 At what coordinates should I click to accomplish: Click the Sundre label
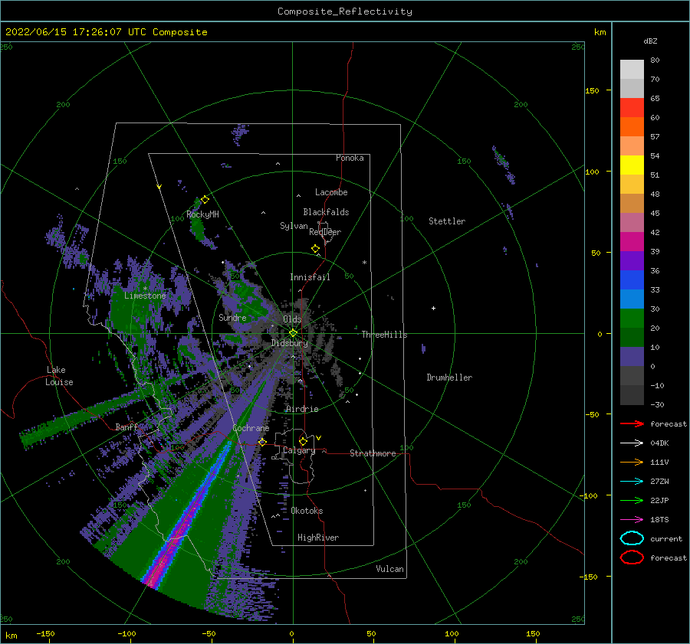point(232,317)
